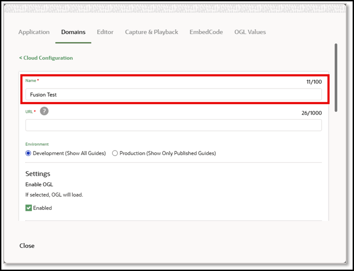
Task: Select Production (Show Only Published Guides) option
Action: tap(115, 153)
